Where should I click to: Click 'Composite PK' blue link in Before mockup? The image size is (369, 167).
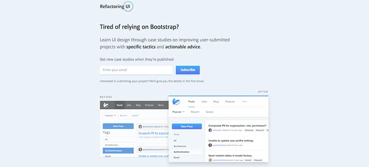point(154,133)
